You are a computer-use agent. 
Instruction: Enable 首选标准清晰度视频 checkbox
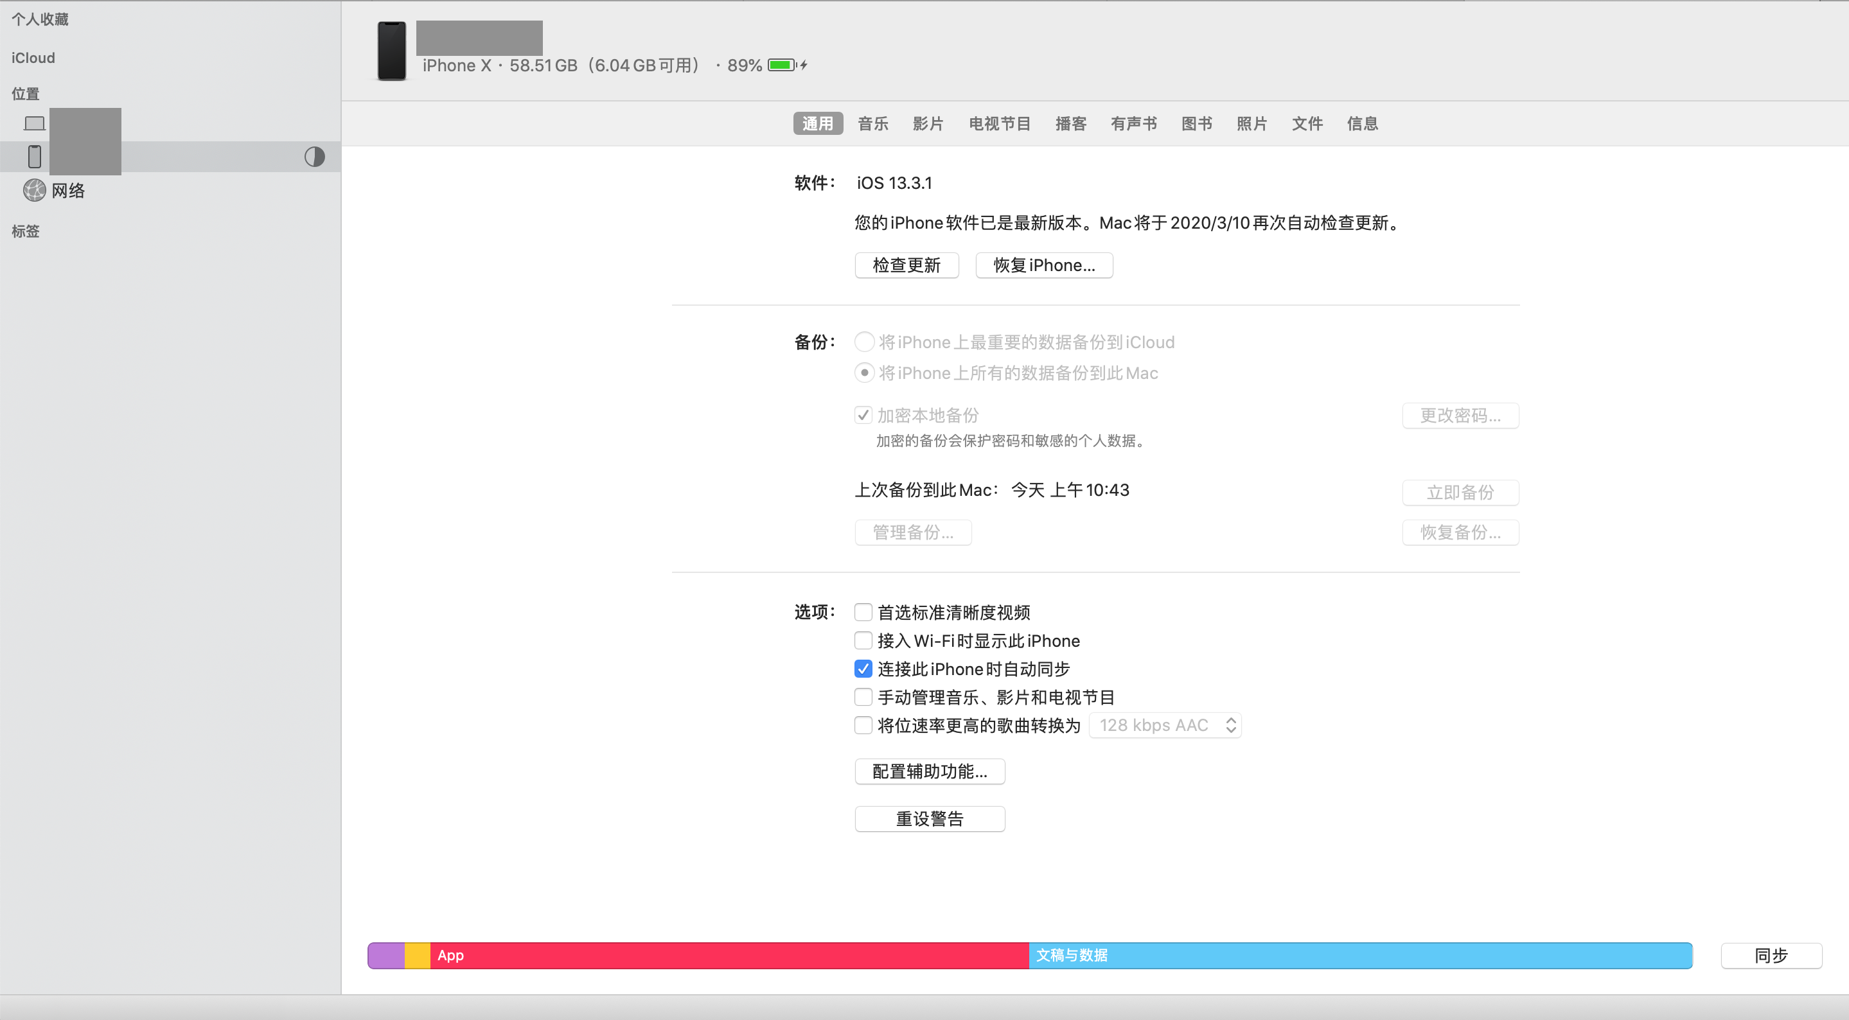click(863, 612)
